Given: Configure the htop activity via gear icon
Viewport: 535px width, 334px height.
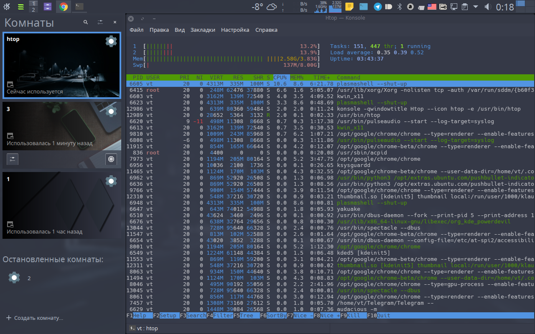Looking at the screenshot, I should pyautogui.click(x=111, y=41).
